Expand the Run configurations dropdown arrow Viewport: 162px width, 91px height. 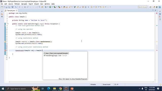point(52,7)
